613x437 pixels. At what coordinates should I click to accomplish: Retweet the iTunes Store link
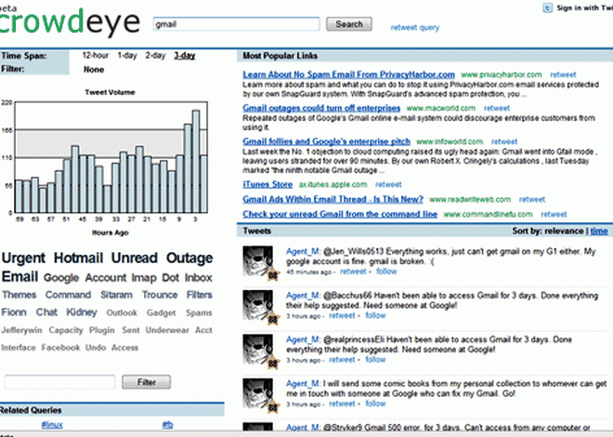click(388, 185)
